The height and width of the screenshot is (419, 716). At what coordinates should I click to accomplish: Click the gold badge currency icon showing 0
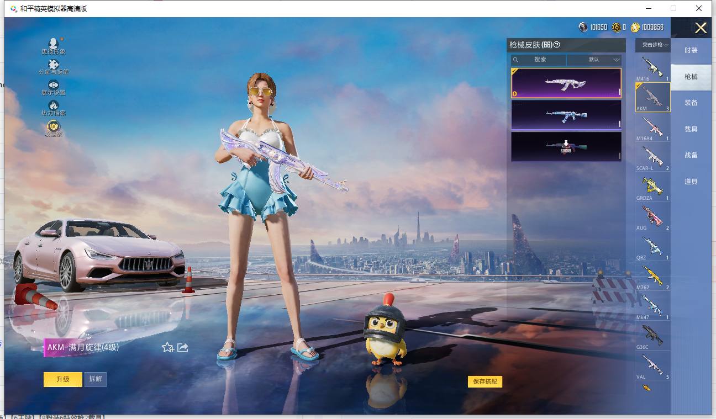[617, 27]
